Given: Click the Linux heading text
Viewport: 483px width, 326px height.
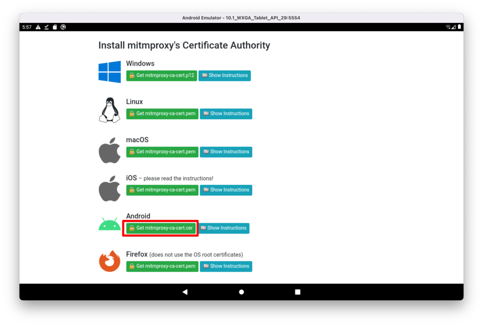Looking at the screenshot, I should click(x=134, y=102).
